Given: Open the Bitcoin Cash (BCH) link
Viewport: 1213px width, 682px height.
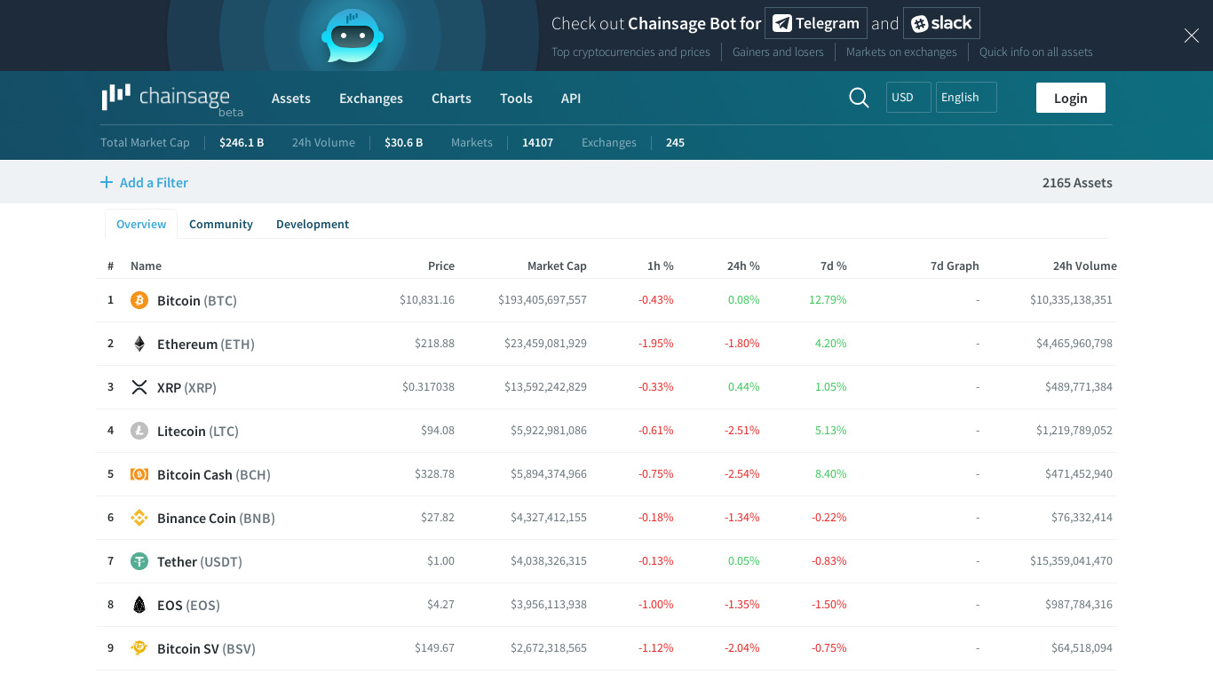Looking at the screenshot, I should pyautogui.click(x=214, y=475).
